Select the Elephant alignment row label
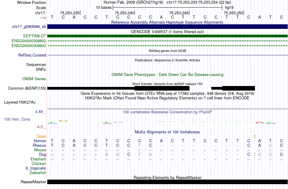The width and height of the screenshot is (288, 189). pyautogui.click(x=38, y=159)
